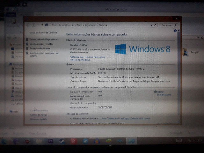Click scrollbar down arrow in Sistema window
The height and width of the screenshot is (153, 204).
[x=179, y=122]
